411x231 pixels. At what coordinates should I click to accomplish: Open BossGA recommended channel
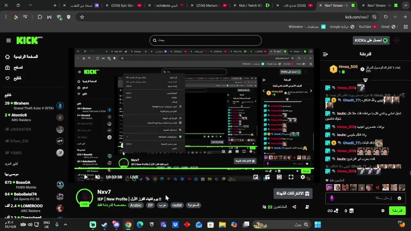(34, 185)
